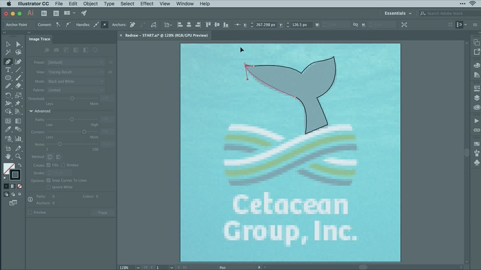Open the zoom level dropdown at 128%
The height and width of the screenshot is (270, 481).
[x=138, y=267]
